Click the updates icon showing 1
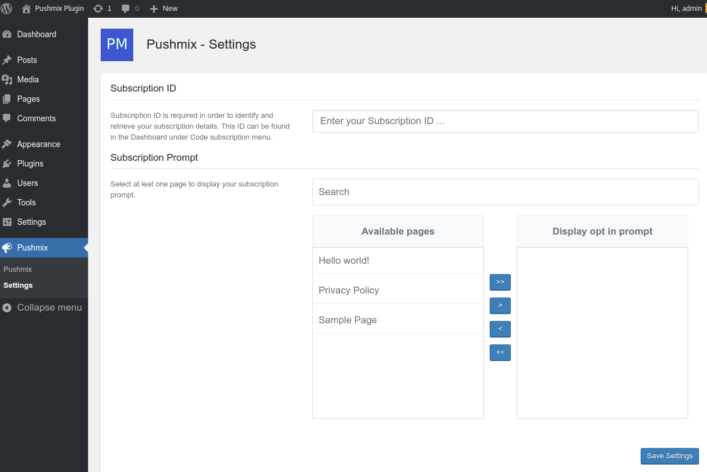This screenshot has width=707, height=472. pyautogui.click(x=102, y=9)
